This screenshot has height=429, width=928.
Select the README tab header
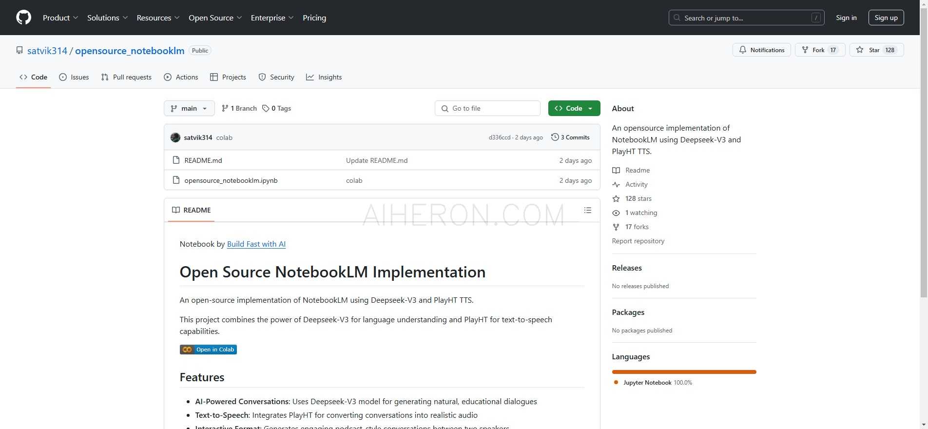[x=192, y=210]
